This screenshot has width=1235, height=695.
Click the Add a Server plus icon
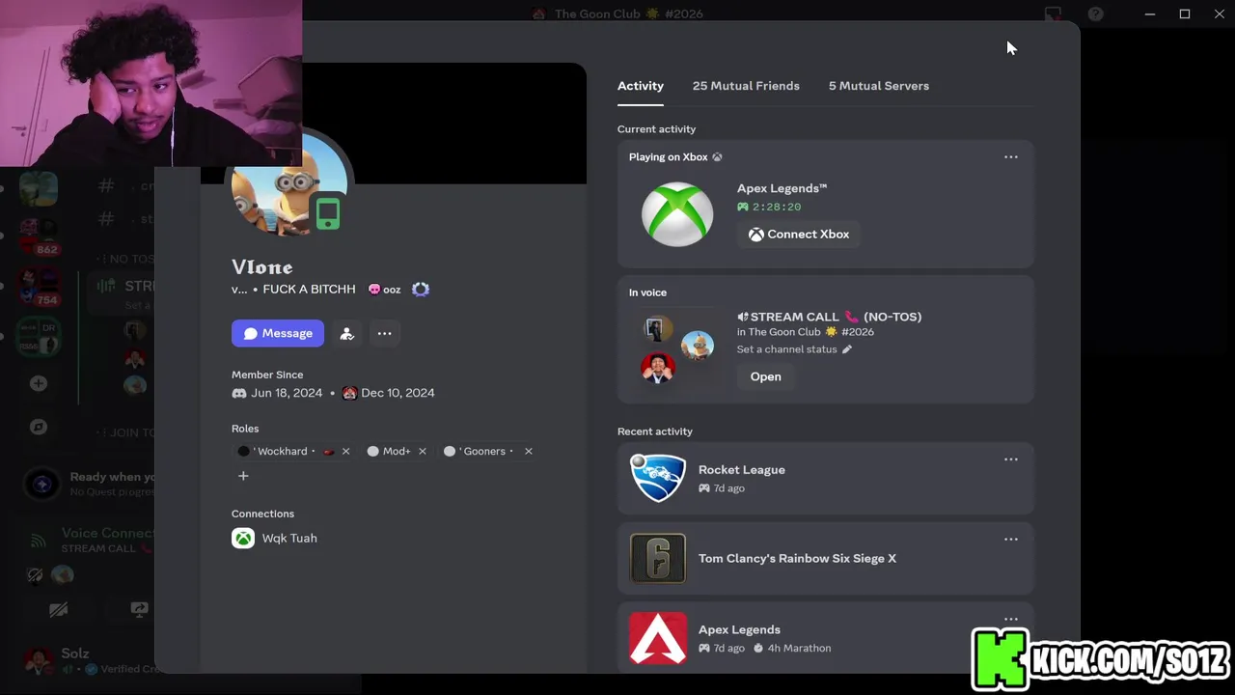coord(39,383)
